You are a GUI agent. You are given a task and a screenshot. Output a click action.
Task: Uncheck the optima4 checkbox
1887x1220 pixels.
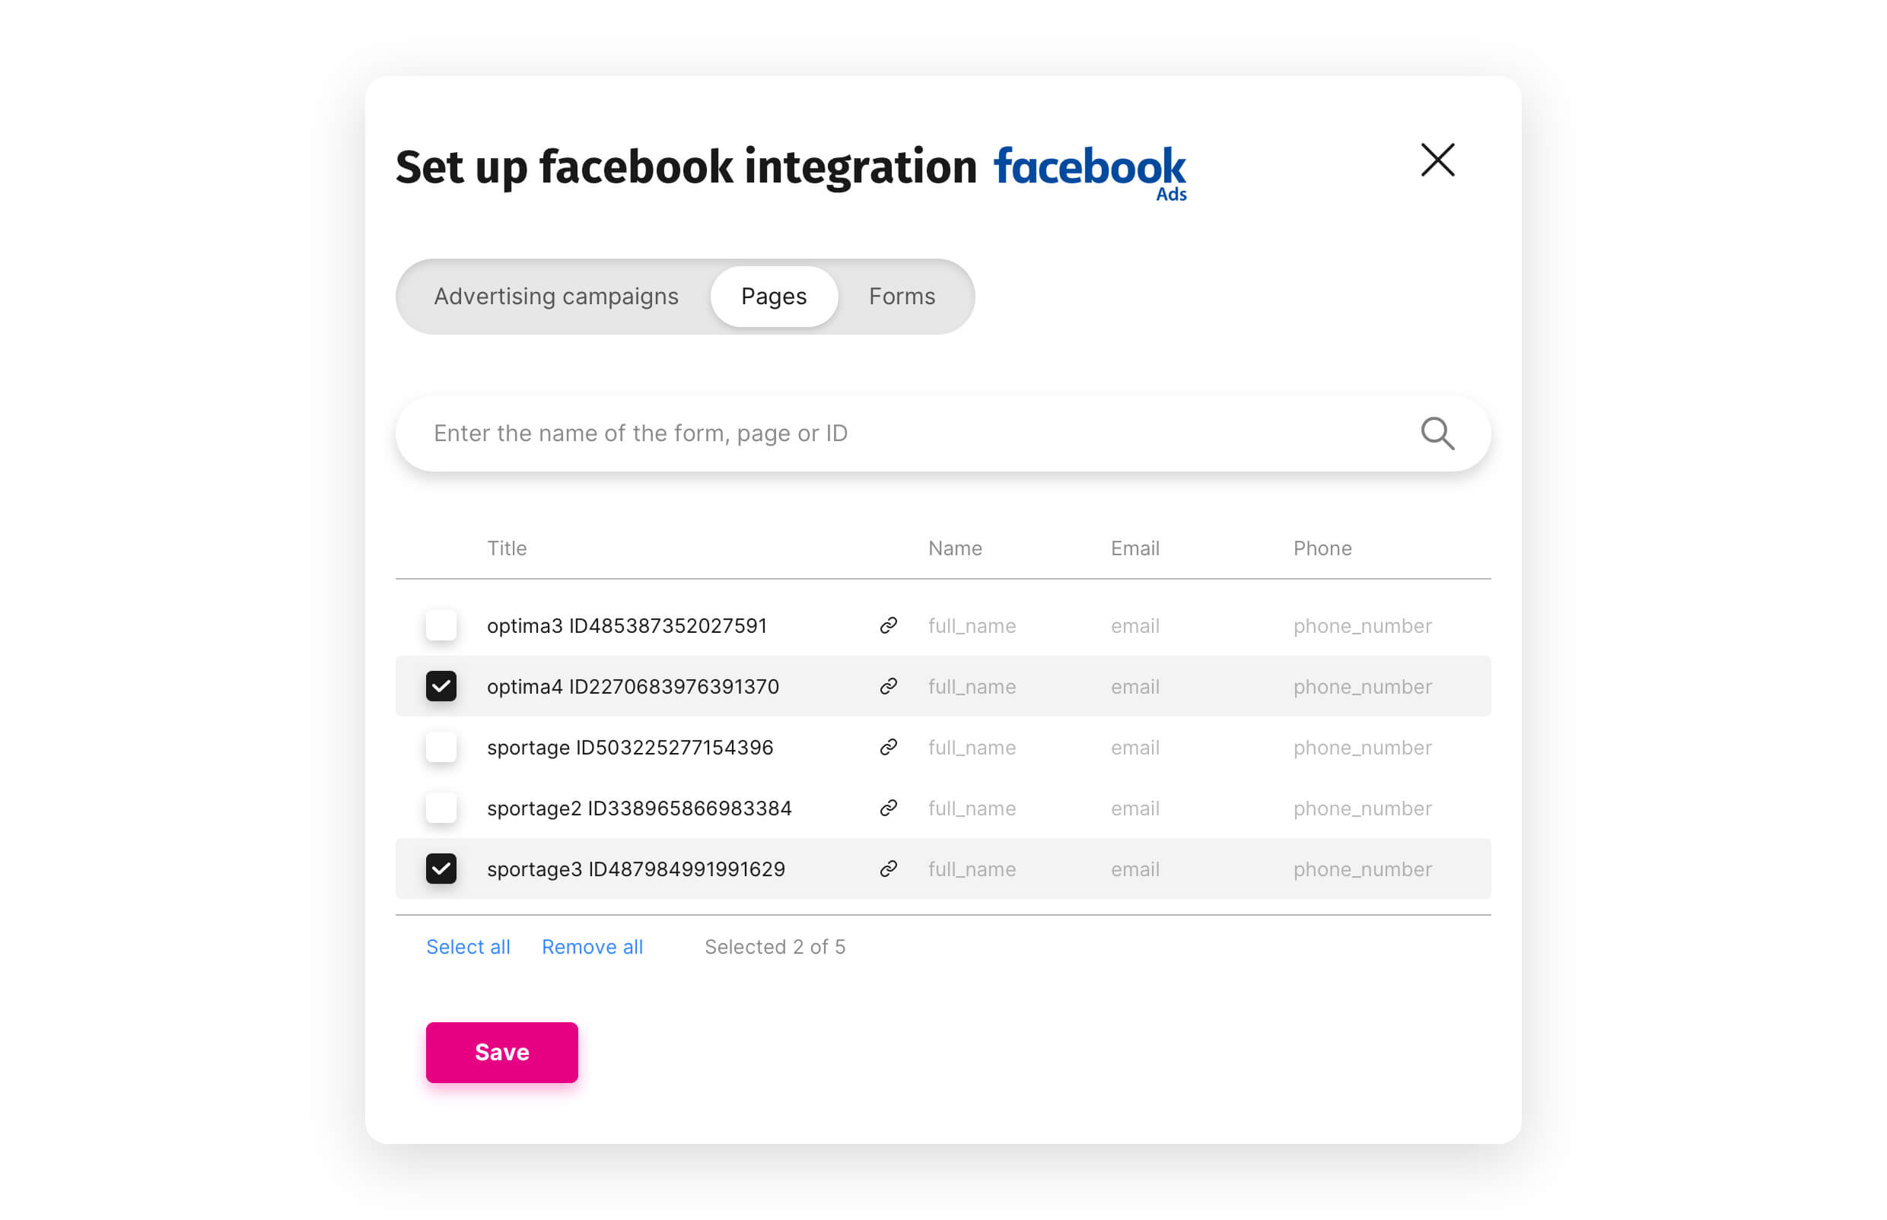coord(441,686)
